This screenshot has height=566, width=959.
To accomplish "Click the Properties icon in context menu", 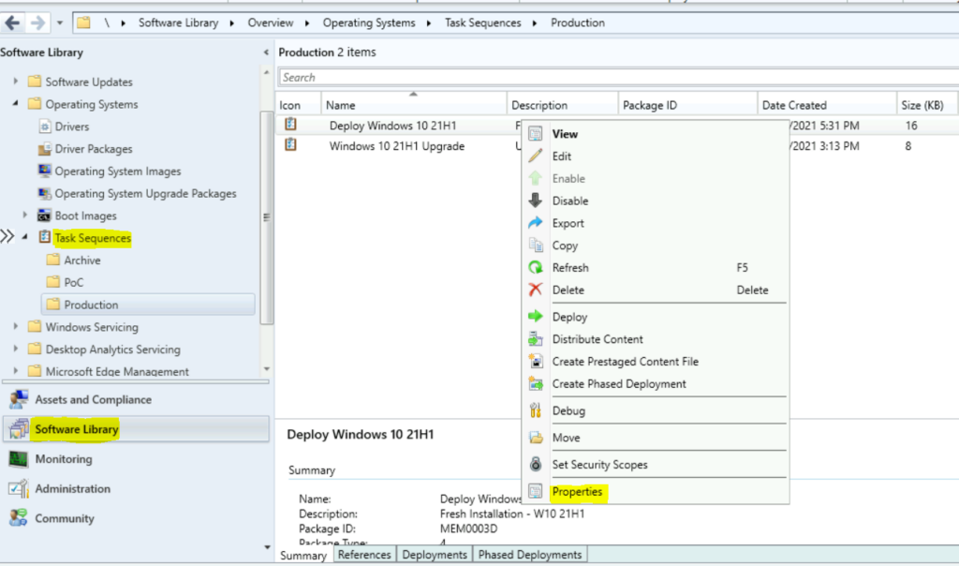I will 535,491.
